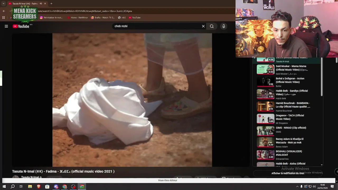Open the Windows notification center icon
338x190 pixels.
coord(332,187)
